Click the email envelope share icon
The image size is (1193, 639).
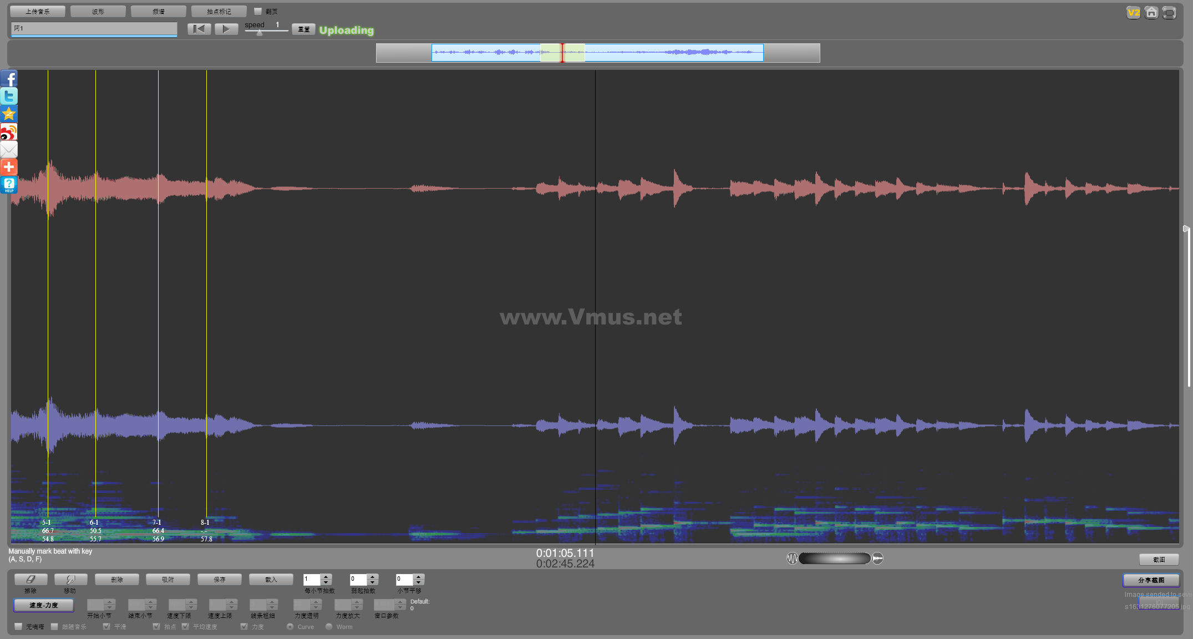click(x=9, y=149)
